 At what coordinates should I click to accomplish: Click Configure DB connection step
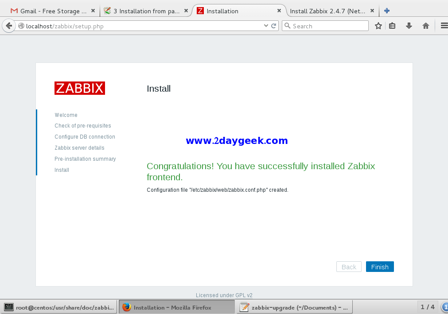pyautogui.click(x=85, y=137)
